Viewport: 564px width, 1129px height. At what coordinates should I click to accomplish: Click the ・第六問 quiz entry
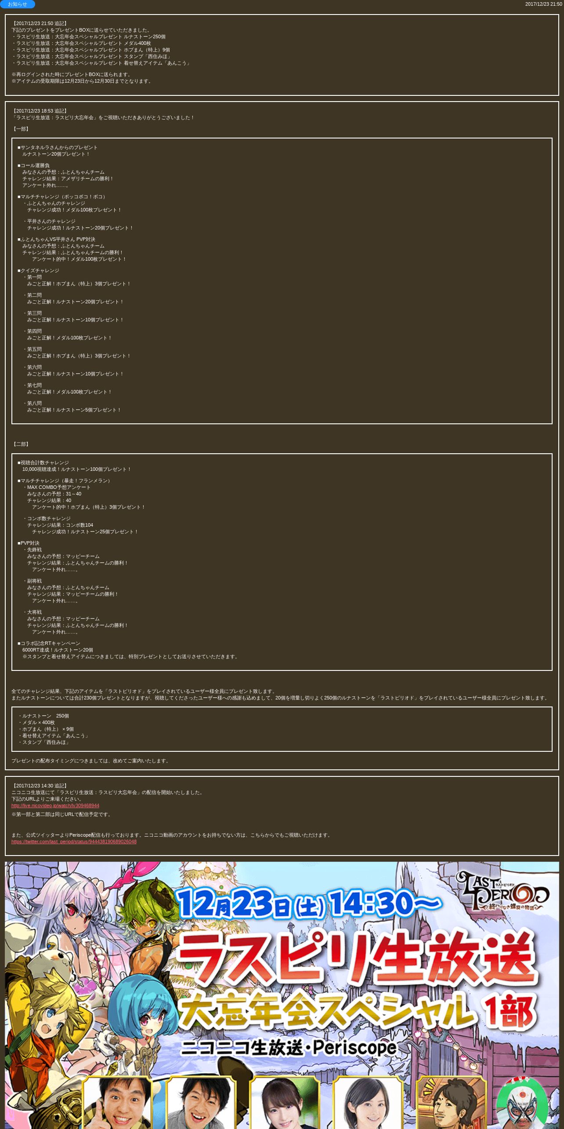(x=32, y=367)
